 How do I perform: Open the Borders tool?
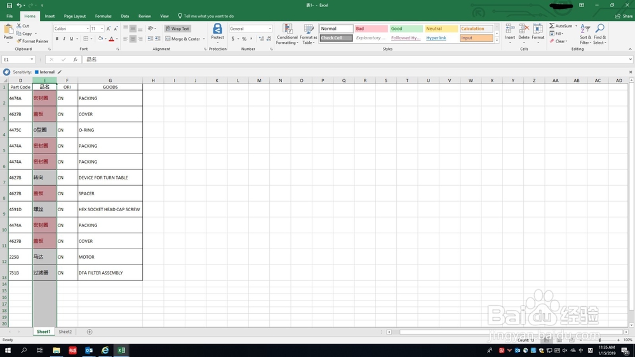86,39
